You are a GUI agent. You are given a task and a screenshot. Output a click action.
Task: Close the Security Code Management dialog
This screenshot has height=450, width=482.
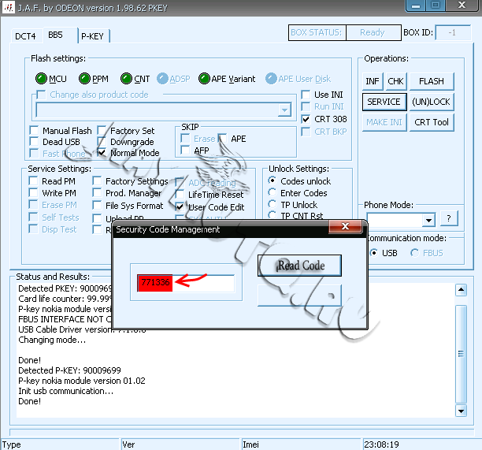pos(345,227)
